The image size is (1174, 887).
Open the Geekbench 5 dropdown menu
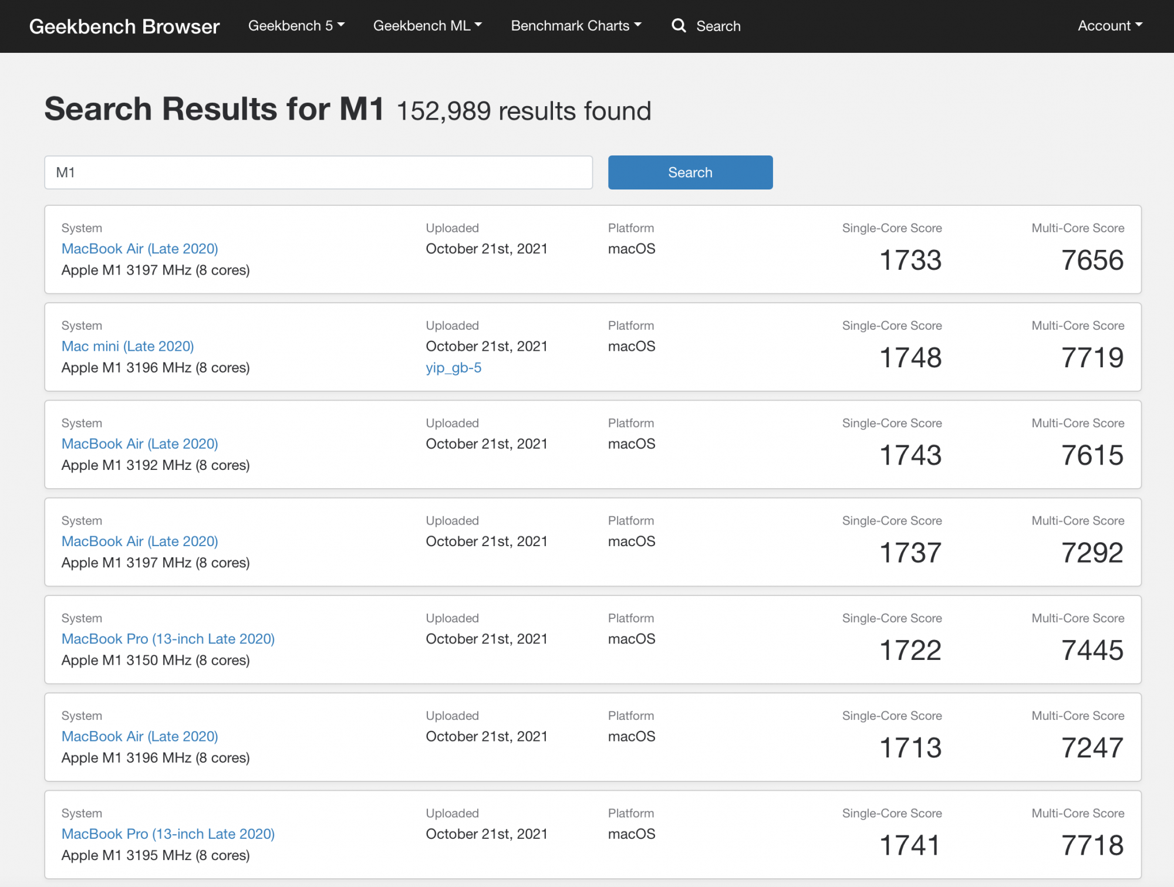[296, 26]
